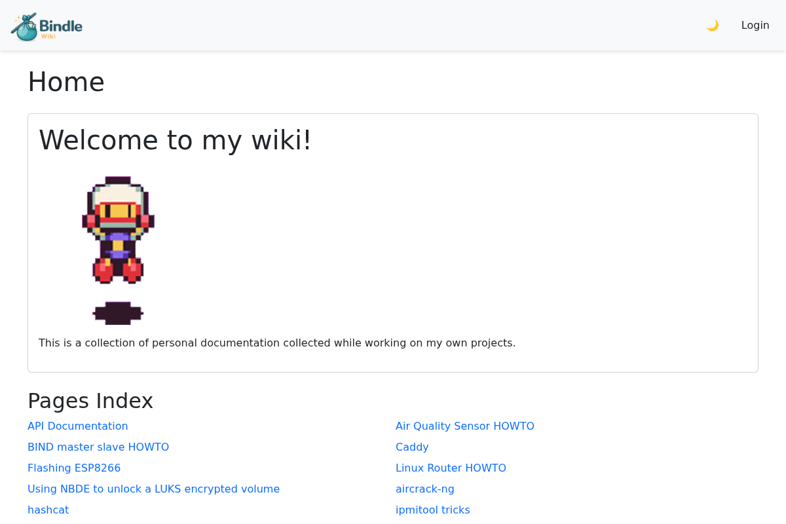
Task: Click the pixel art character image
Action: (x=118, y=229)
